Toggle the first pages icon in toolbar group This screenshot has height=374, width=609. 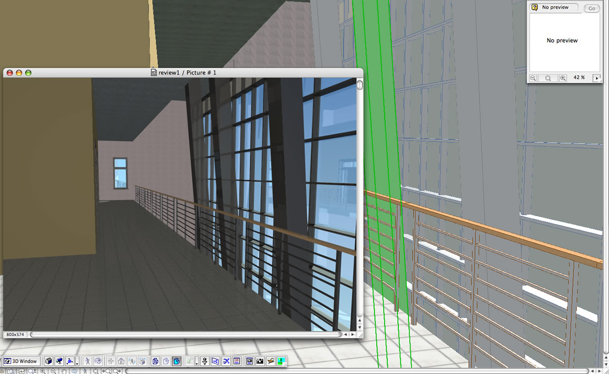coord(155,361)
